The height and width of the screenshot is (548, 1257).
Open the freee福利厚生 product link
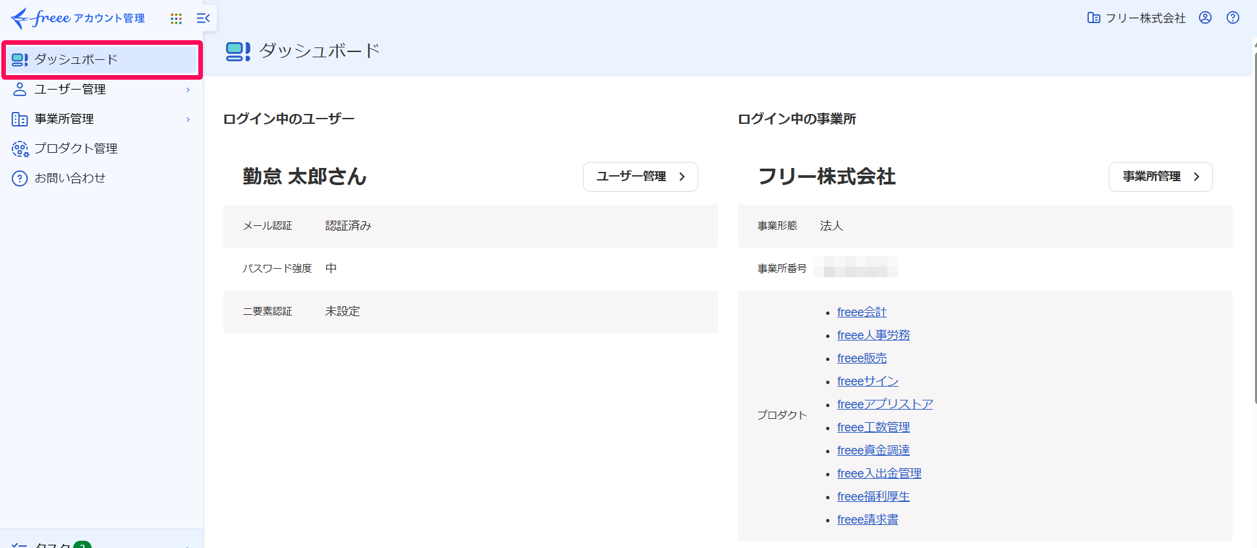[873, 497]
